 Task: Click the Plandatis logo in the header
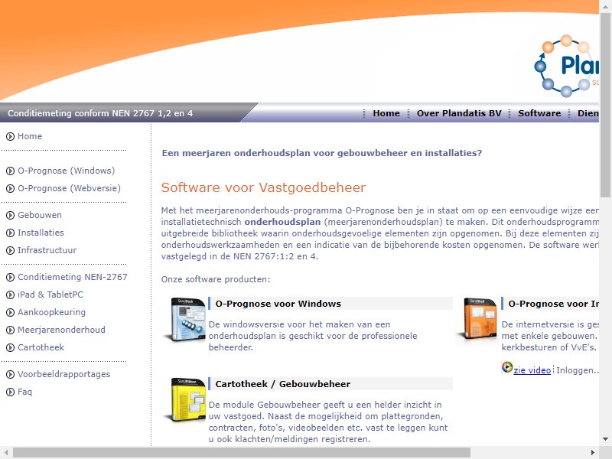(566, 66)
